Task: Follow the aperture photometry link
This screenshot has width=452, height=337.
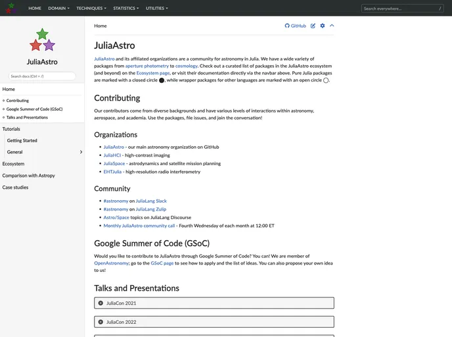Action: tap(147, 66)
